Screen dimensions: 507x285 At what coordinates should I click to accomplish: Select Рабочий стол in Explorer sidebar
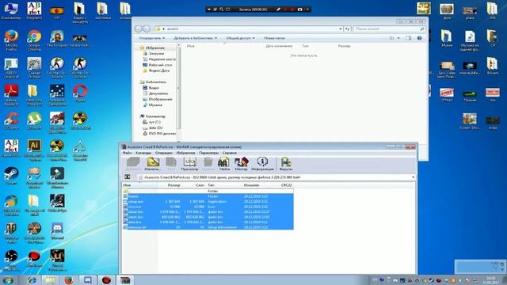158,65
